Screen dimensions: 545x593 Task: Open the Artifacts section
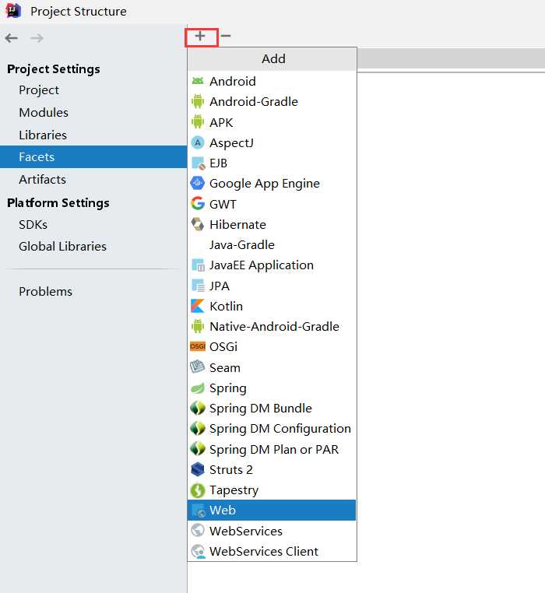[42, 179]
